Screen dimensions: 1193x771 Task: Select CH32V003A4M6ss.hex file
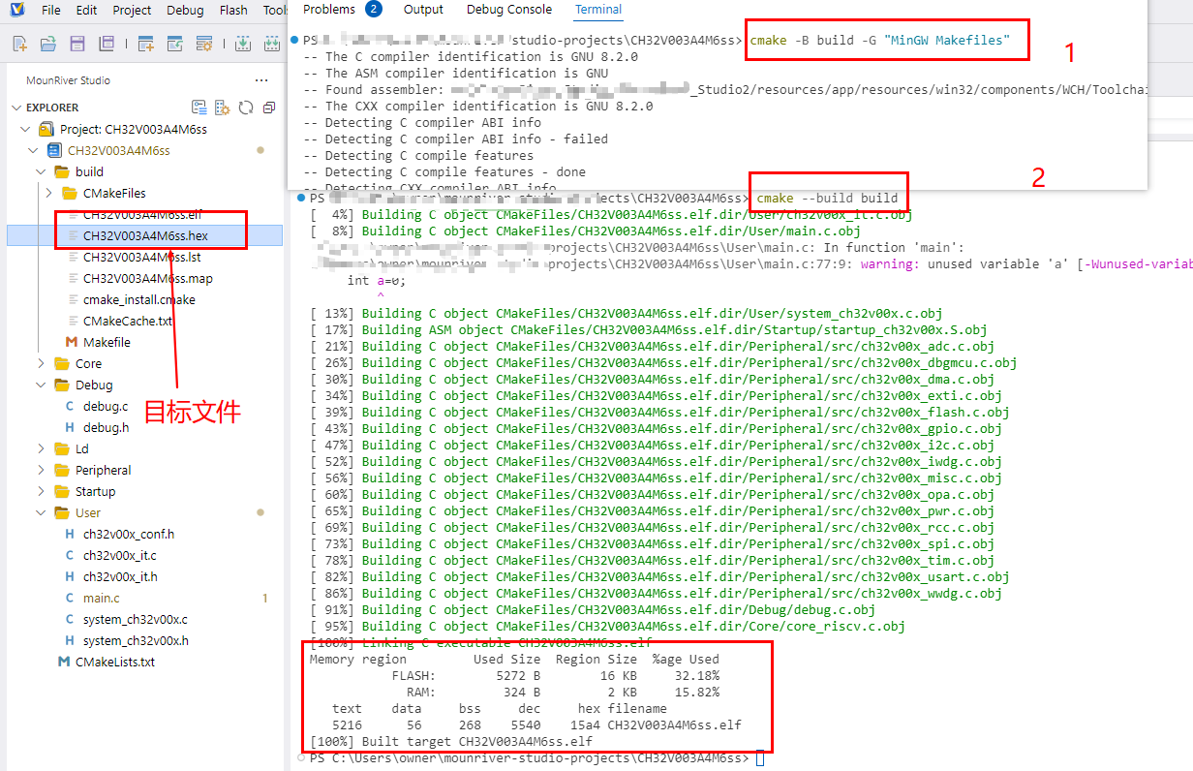145,235
